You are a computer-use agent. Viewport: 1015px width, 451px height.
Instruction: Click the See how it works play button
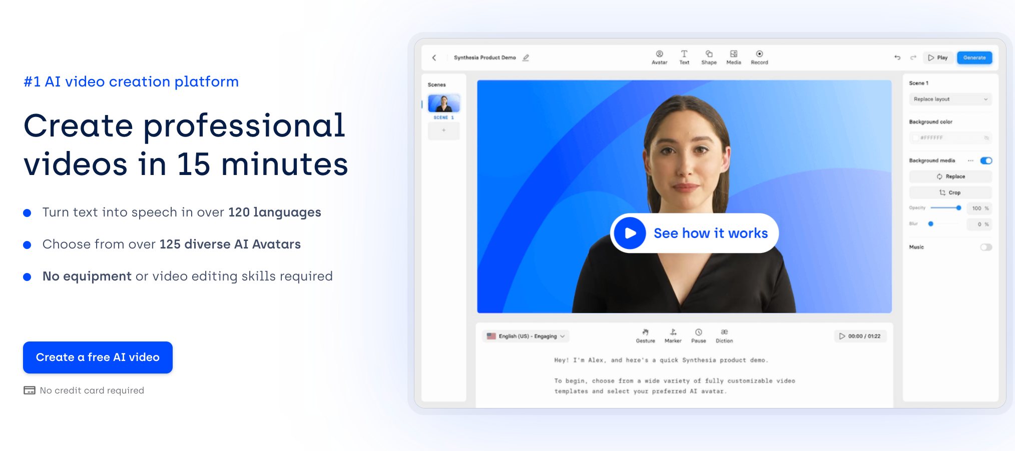click(x=694, y=233)
